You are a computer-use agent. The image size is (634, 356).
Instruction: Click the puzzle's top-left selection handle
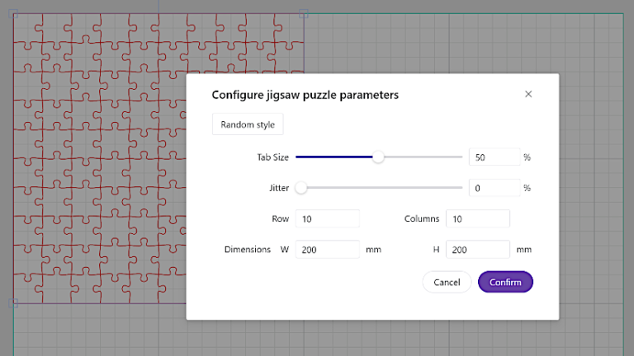pyautogui.click(x=13, y=14)
